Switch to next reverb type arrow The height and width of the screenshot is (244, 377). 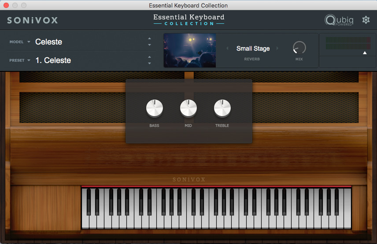pyautogui.click(x=277, y=48)
